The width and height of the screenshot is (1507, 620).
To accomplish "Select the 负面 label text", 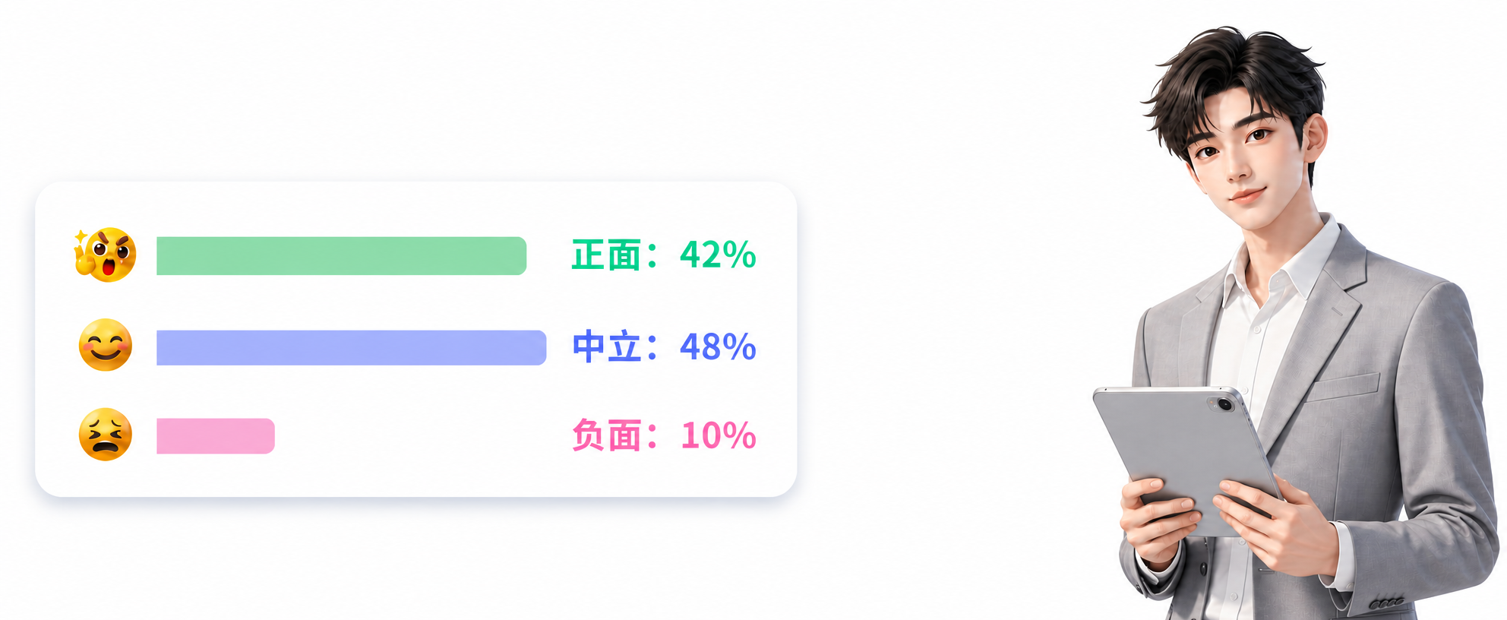I will pyautogui.click(x=606, y=435).
